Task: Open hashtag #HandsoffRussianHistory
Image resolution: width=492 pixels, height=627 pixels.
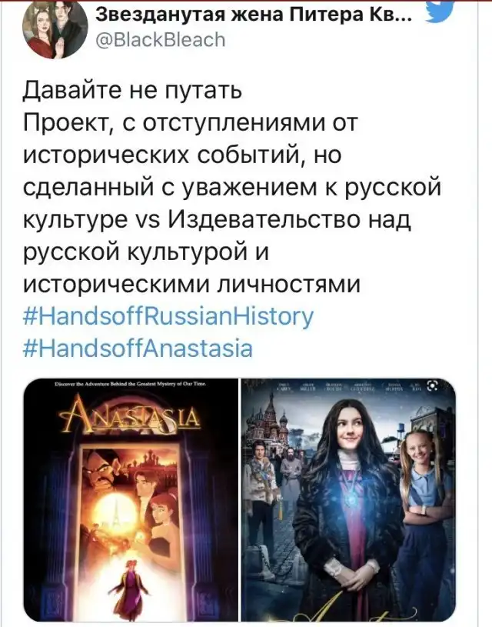Action: (168, 316)
